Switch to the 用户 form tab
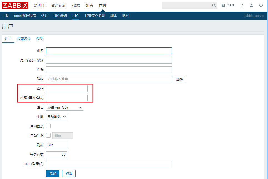The width and height of the screenshot is (268, 179). click(x=8, y=39)
